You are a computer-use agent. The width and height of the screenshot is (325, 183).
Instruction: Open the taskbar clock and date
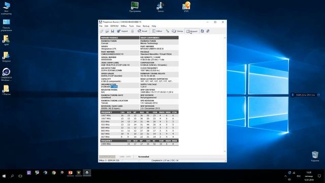309,176
